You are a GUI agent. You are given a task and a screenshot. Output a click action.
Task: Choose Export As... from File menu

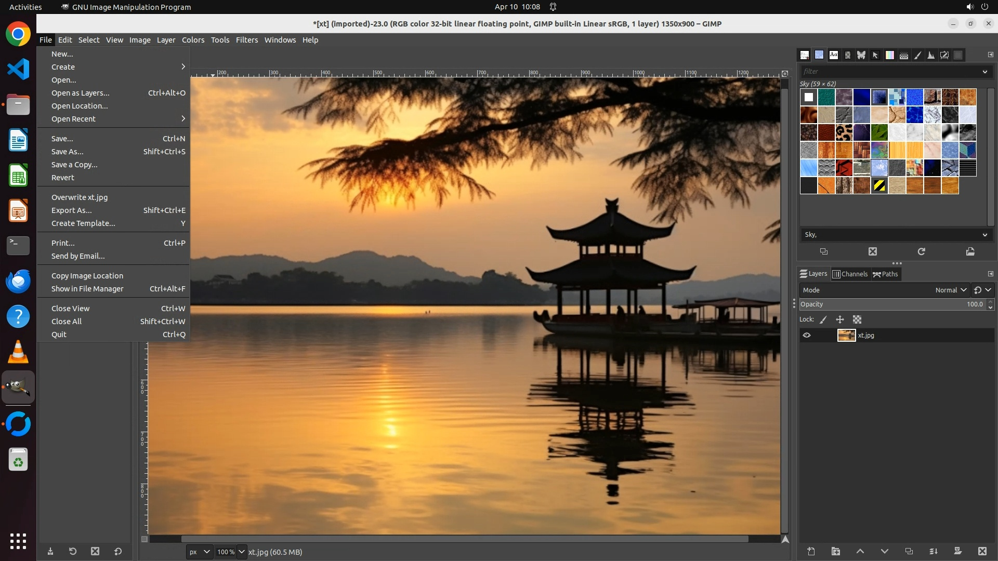click(x=72, y=210)
